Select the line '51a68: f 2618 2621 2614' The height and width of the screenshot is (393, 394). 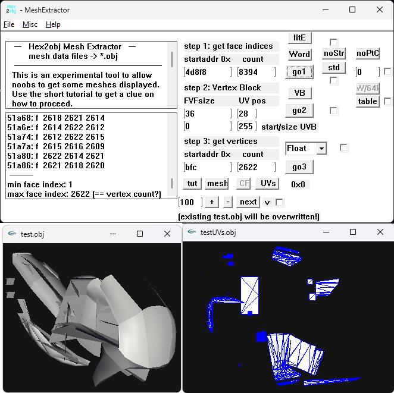[x=56, y=118]
